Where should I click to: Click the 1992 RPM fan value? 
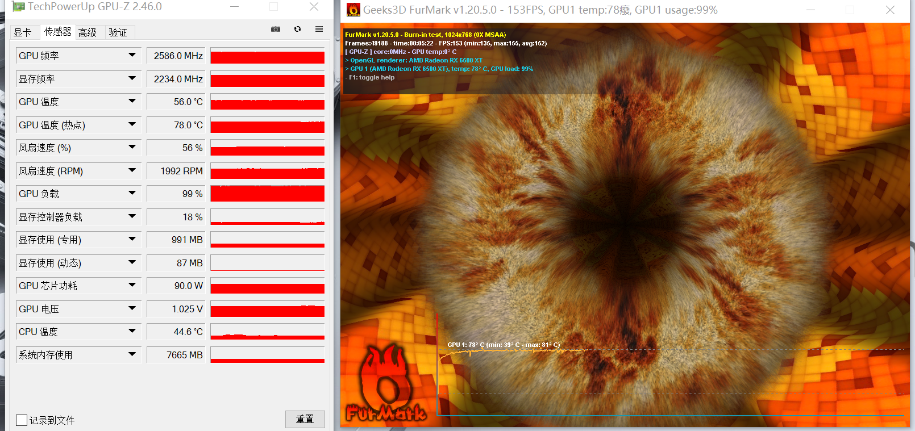(176, 171)
